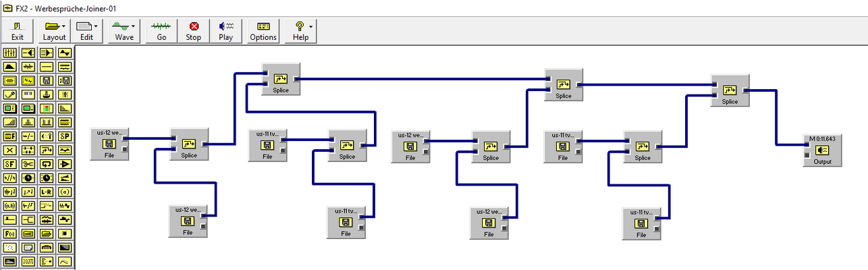
Task: Pick the SP module palette icon
Action: 65,135
